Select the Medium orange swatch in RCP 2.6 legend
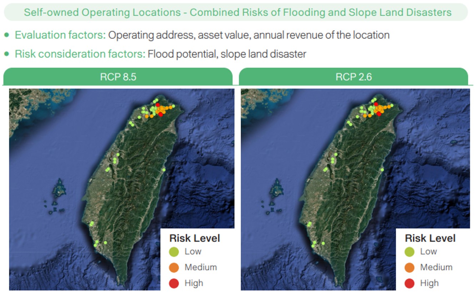 click(410, 268)
